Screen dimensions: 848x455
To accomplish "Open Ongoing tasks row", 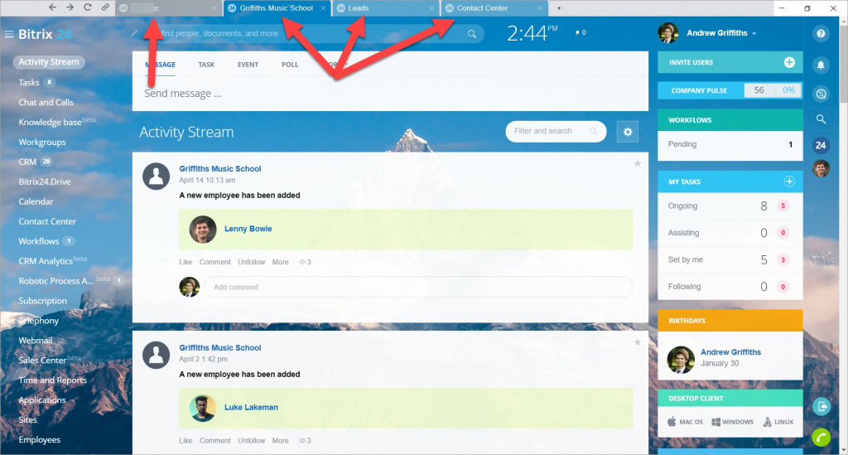I will [x=730, y=206].
